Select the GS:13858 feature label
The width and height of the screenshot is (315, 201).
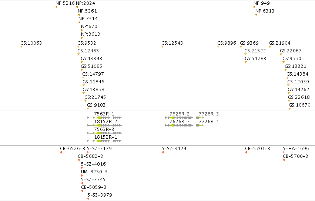pos(94,90)
